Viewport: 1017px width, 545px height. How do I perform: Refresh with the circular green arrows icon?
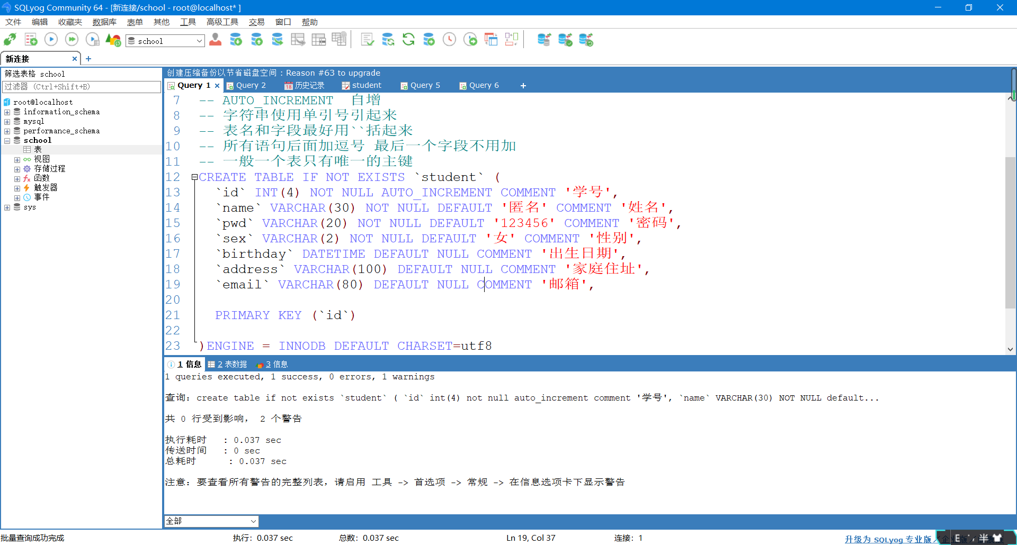click(408, 39)
